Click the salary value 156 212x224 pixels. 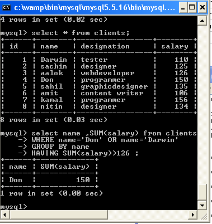coord(181,100)
